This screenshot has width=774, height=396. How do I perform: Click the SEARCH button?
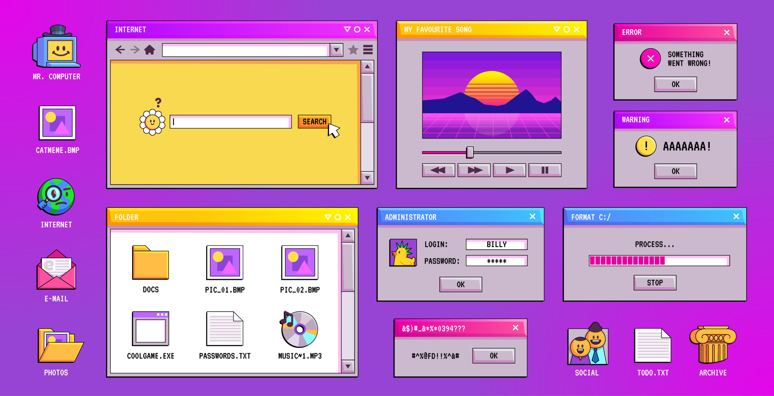pyautogui.click(x=314, y=122)
